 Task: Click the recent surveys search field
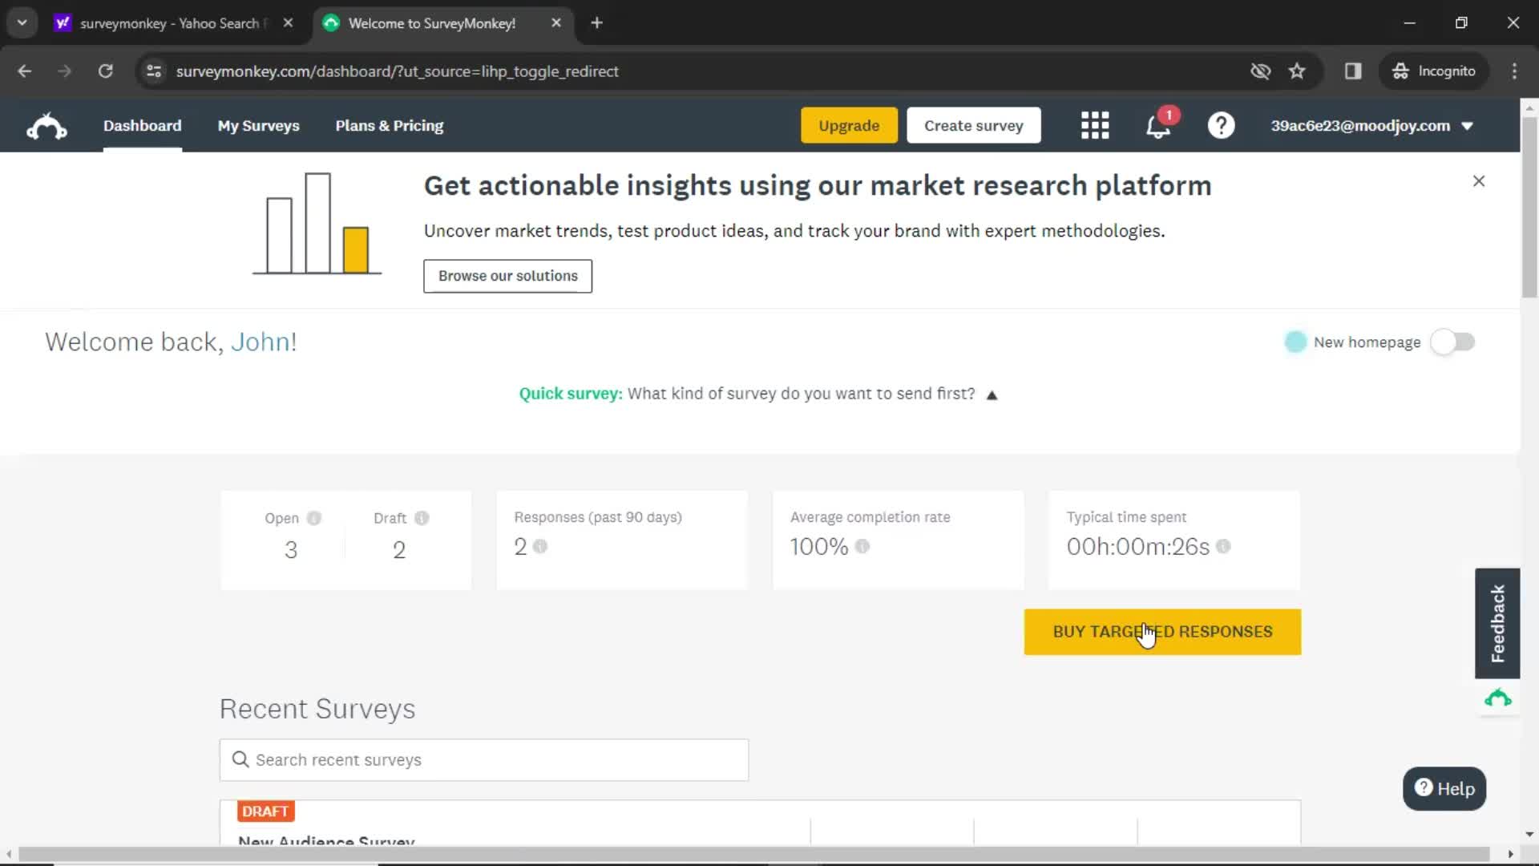tap(483, 759)
